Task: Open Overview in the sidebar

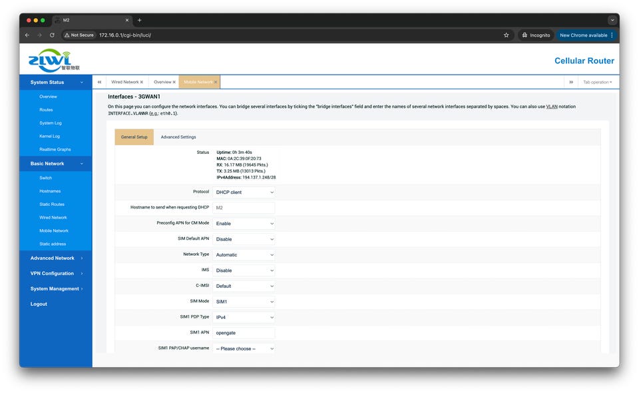Action: [48, 97]
